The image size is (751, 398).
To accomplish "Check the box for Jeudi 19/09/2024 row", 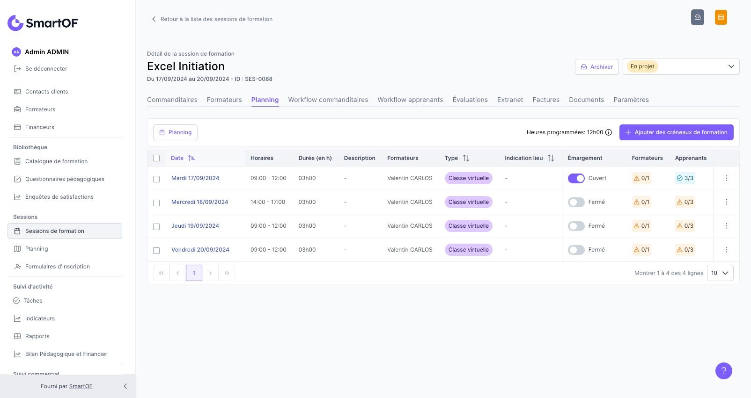I will (x=156, y=226).
